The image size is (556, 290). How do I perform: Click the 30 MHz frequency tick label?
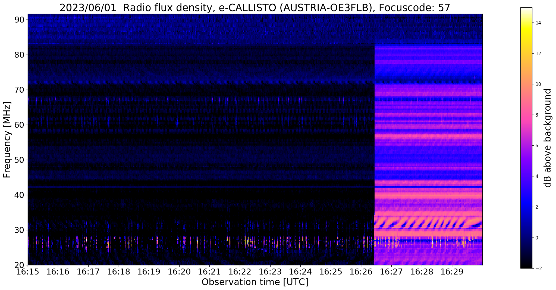click(x=19, y=230)
